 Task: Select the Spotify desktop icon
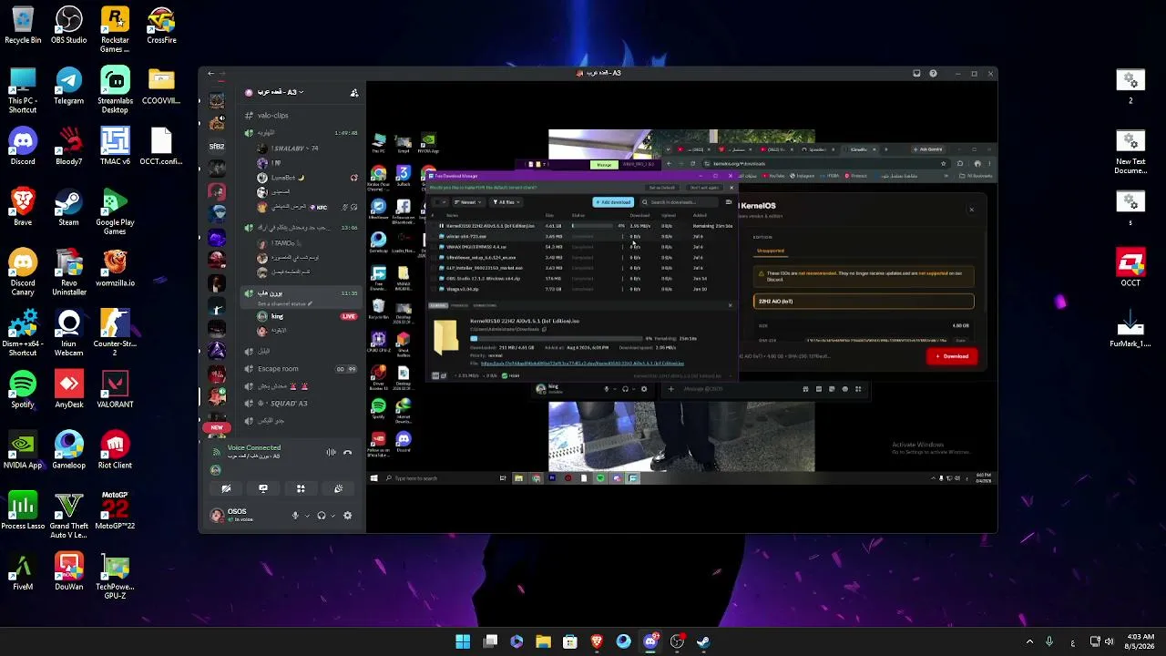pos(23,390)
